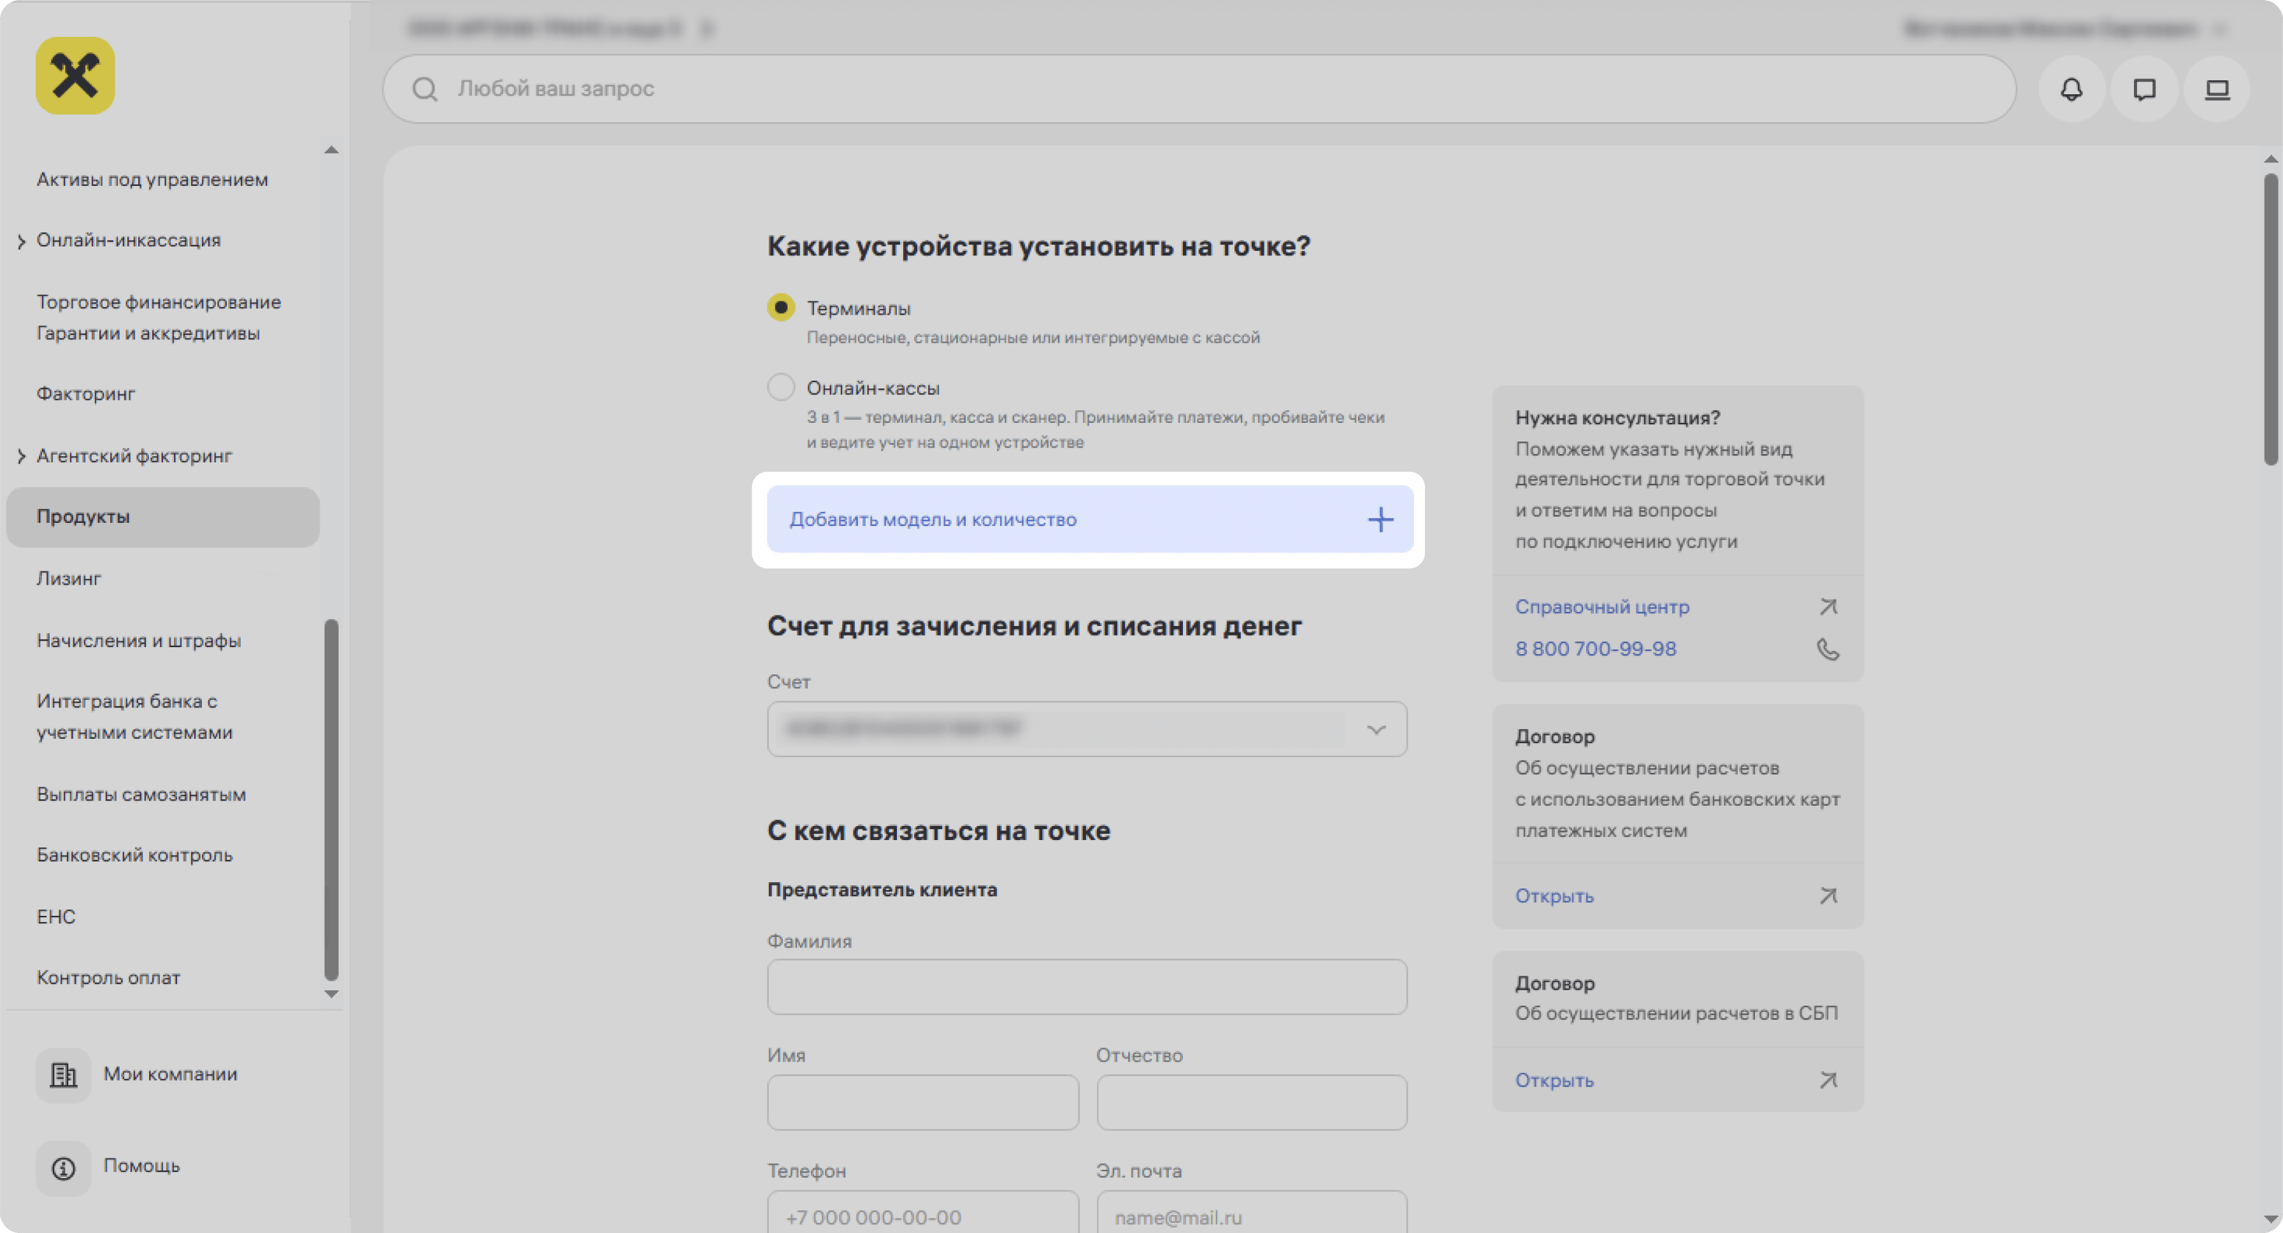The image size is (2283, 1233).
Task: Open Мои компании building icon
Action: [x=64, y=1074]
